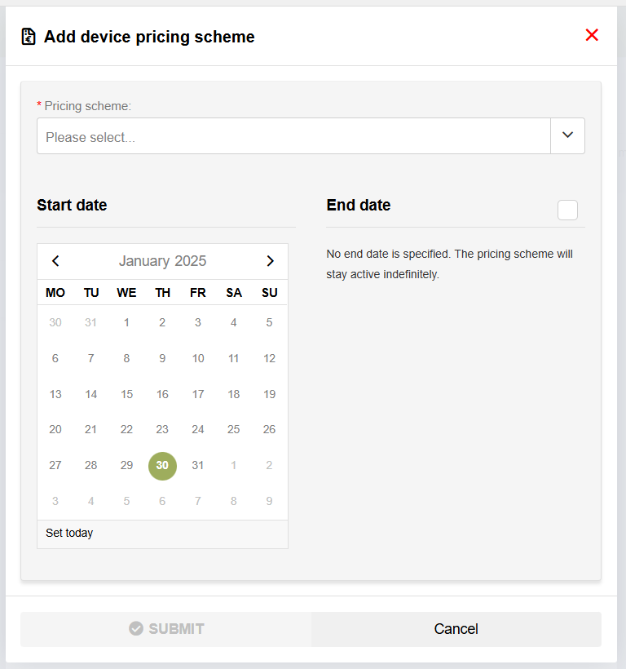Choose January 12 on Sunday column

point(270,358)
